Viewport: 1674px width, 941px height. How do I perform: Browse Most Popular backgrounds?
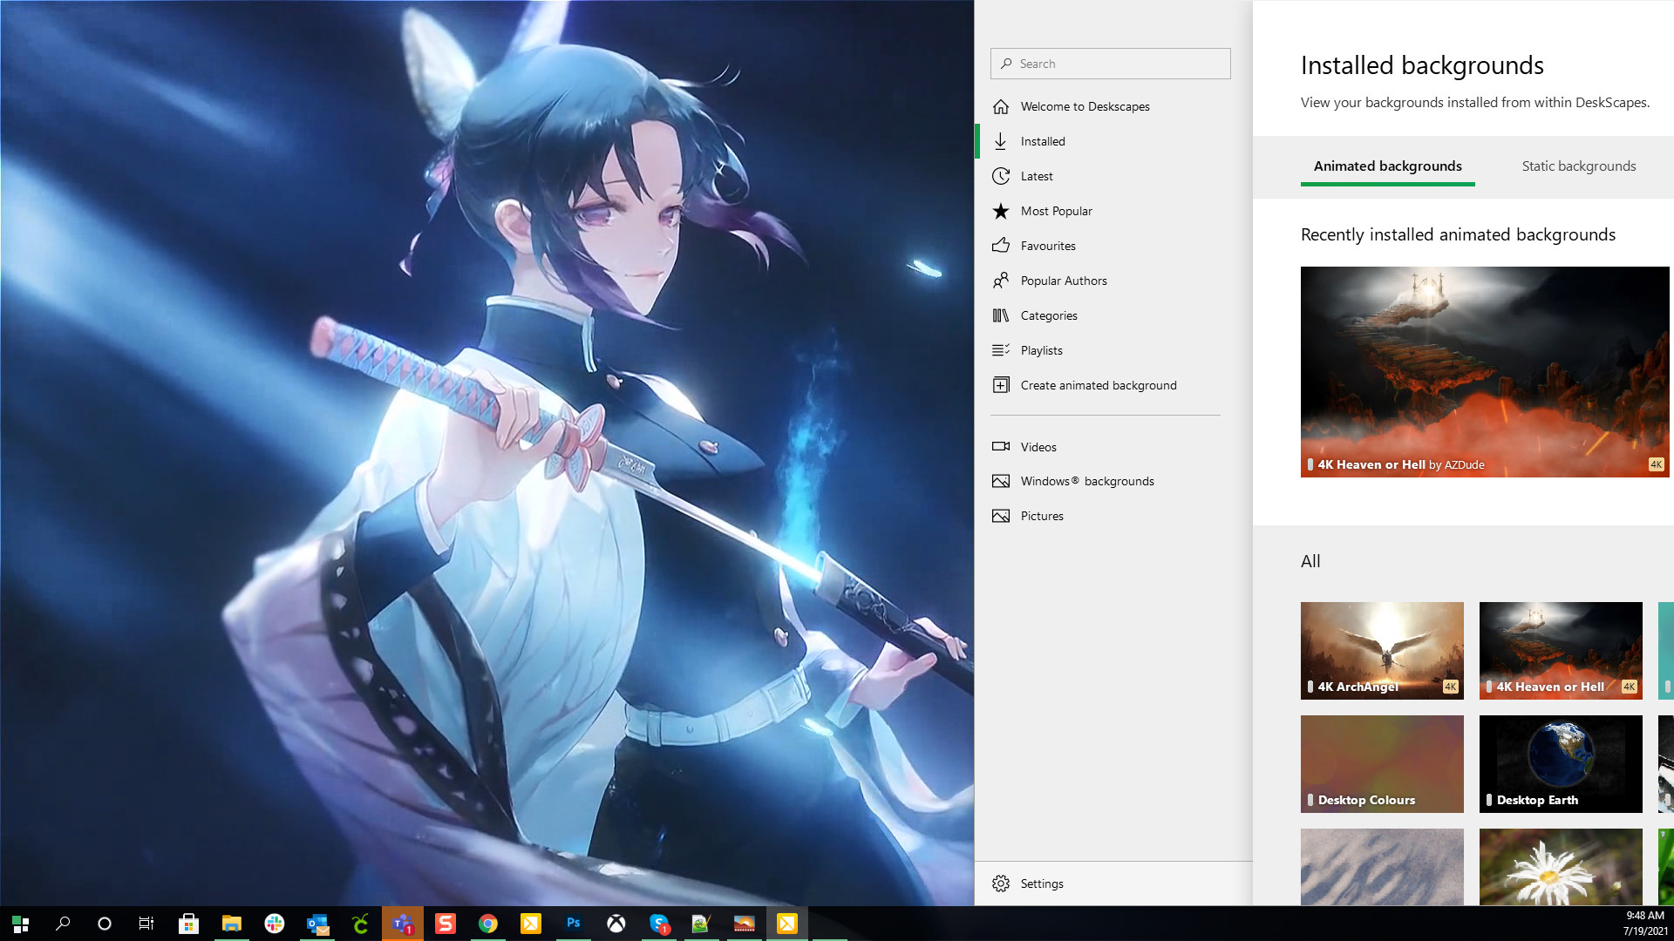(1057, 210)
